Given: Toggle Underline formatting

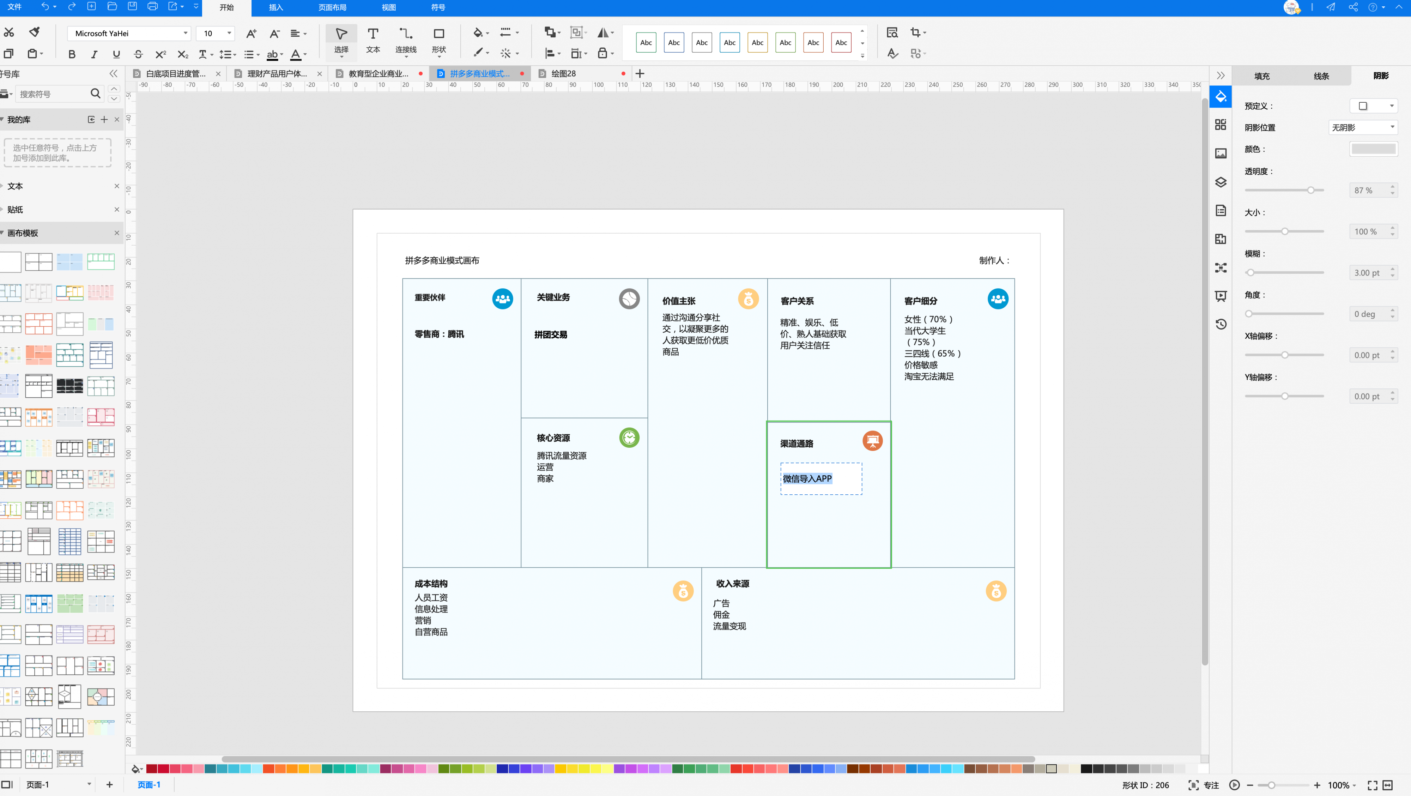Looking at the screenshot, I should pyautogui.click(x=116, y=54).
